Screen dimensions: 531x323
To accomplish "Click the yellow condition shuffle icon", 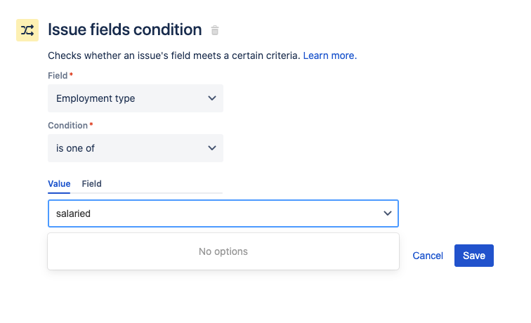I will [x=27, y=30].
